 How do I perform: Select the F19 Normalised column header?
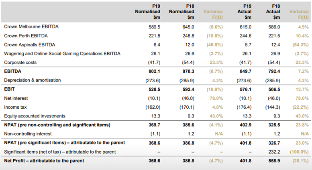pyautogui.click(x=148, y=12)
